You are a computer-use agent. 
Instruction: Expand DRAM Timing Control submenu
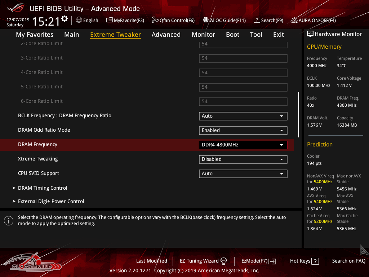43,188
